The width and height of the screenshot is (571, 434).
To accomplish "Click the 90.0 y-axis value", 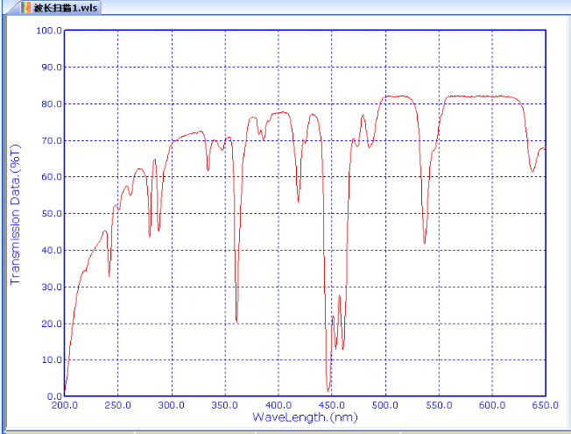I will click(52, 68).
